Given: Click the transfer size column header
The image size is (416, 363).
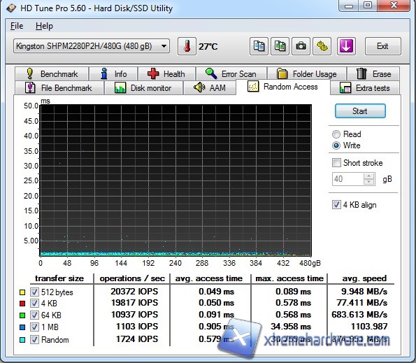Looking at the screenshot, I should click(x=59, y=278).
